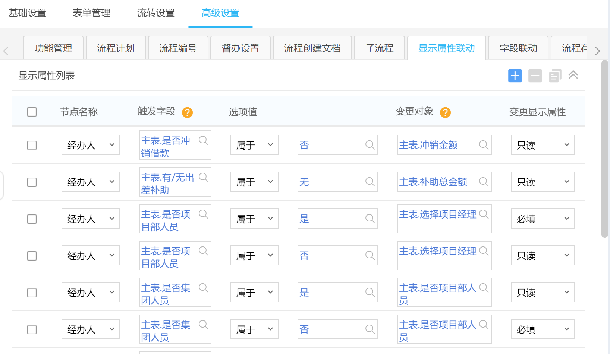Click the blue add row plus icon

(x=515, y=76)
